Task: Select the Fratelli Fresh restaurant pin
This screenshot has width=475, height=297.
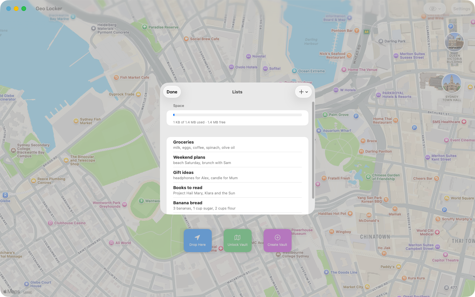Action: pyautogui.click(x=324, y=178)
